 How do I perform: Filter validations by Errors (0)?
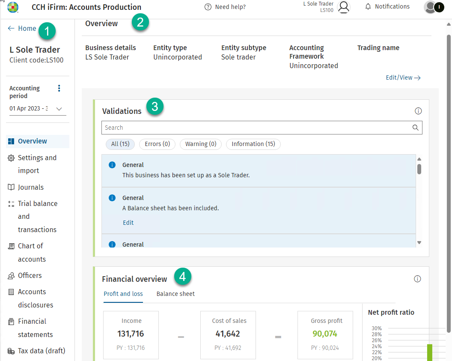coord(157,144)
